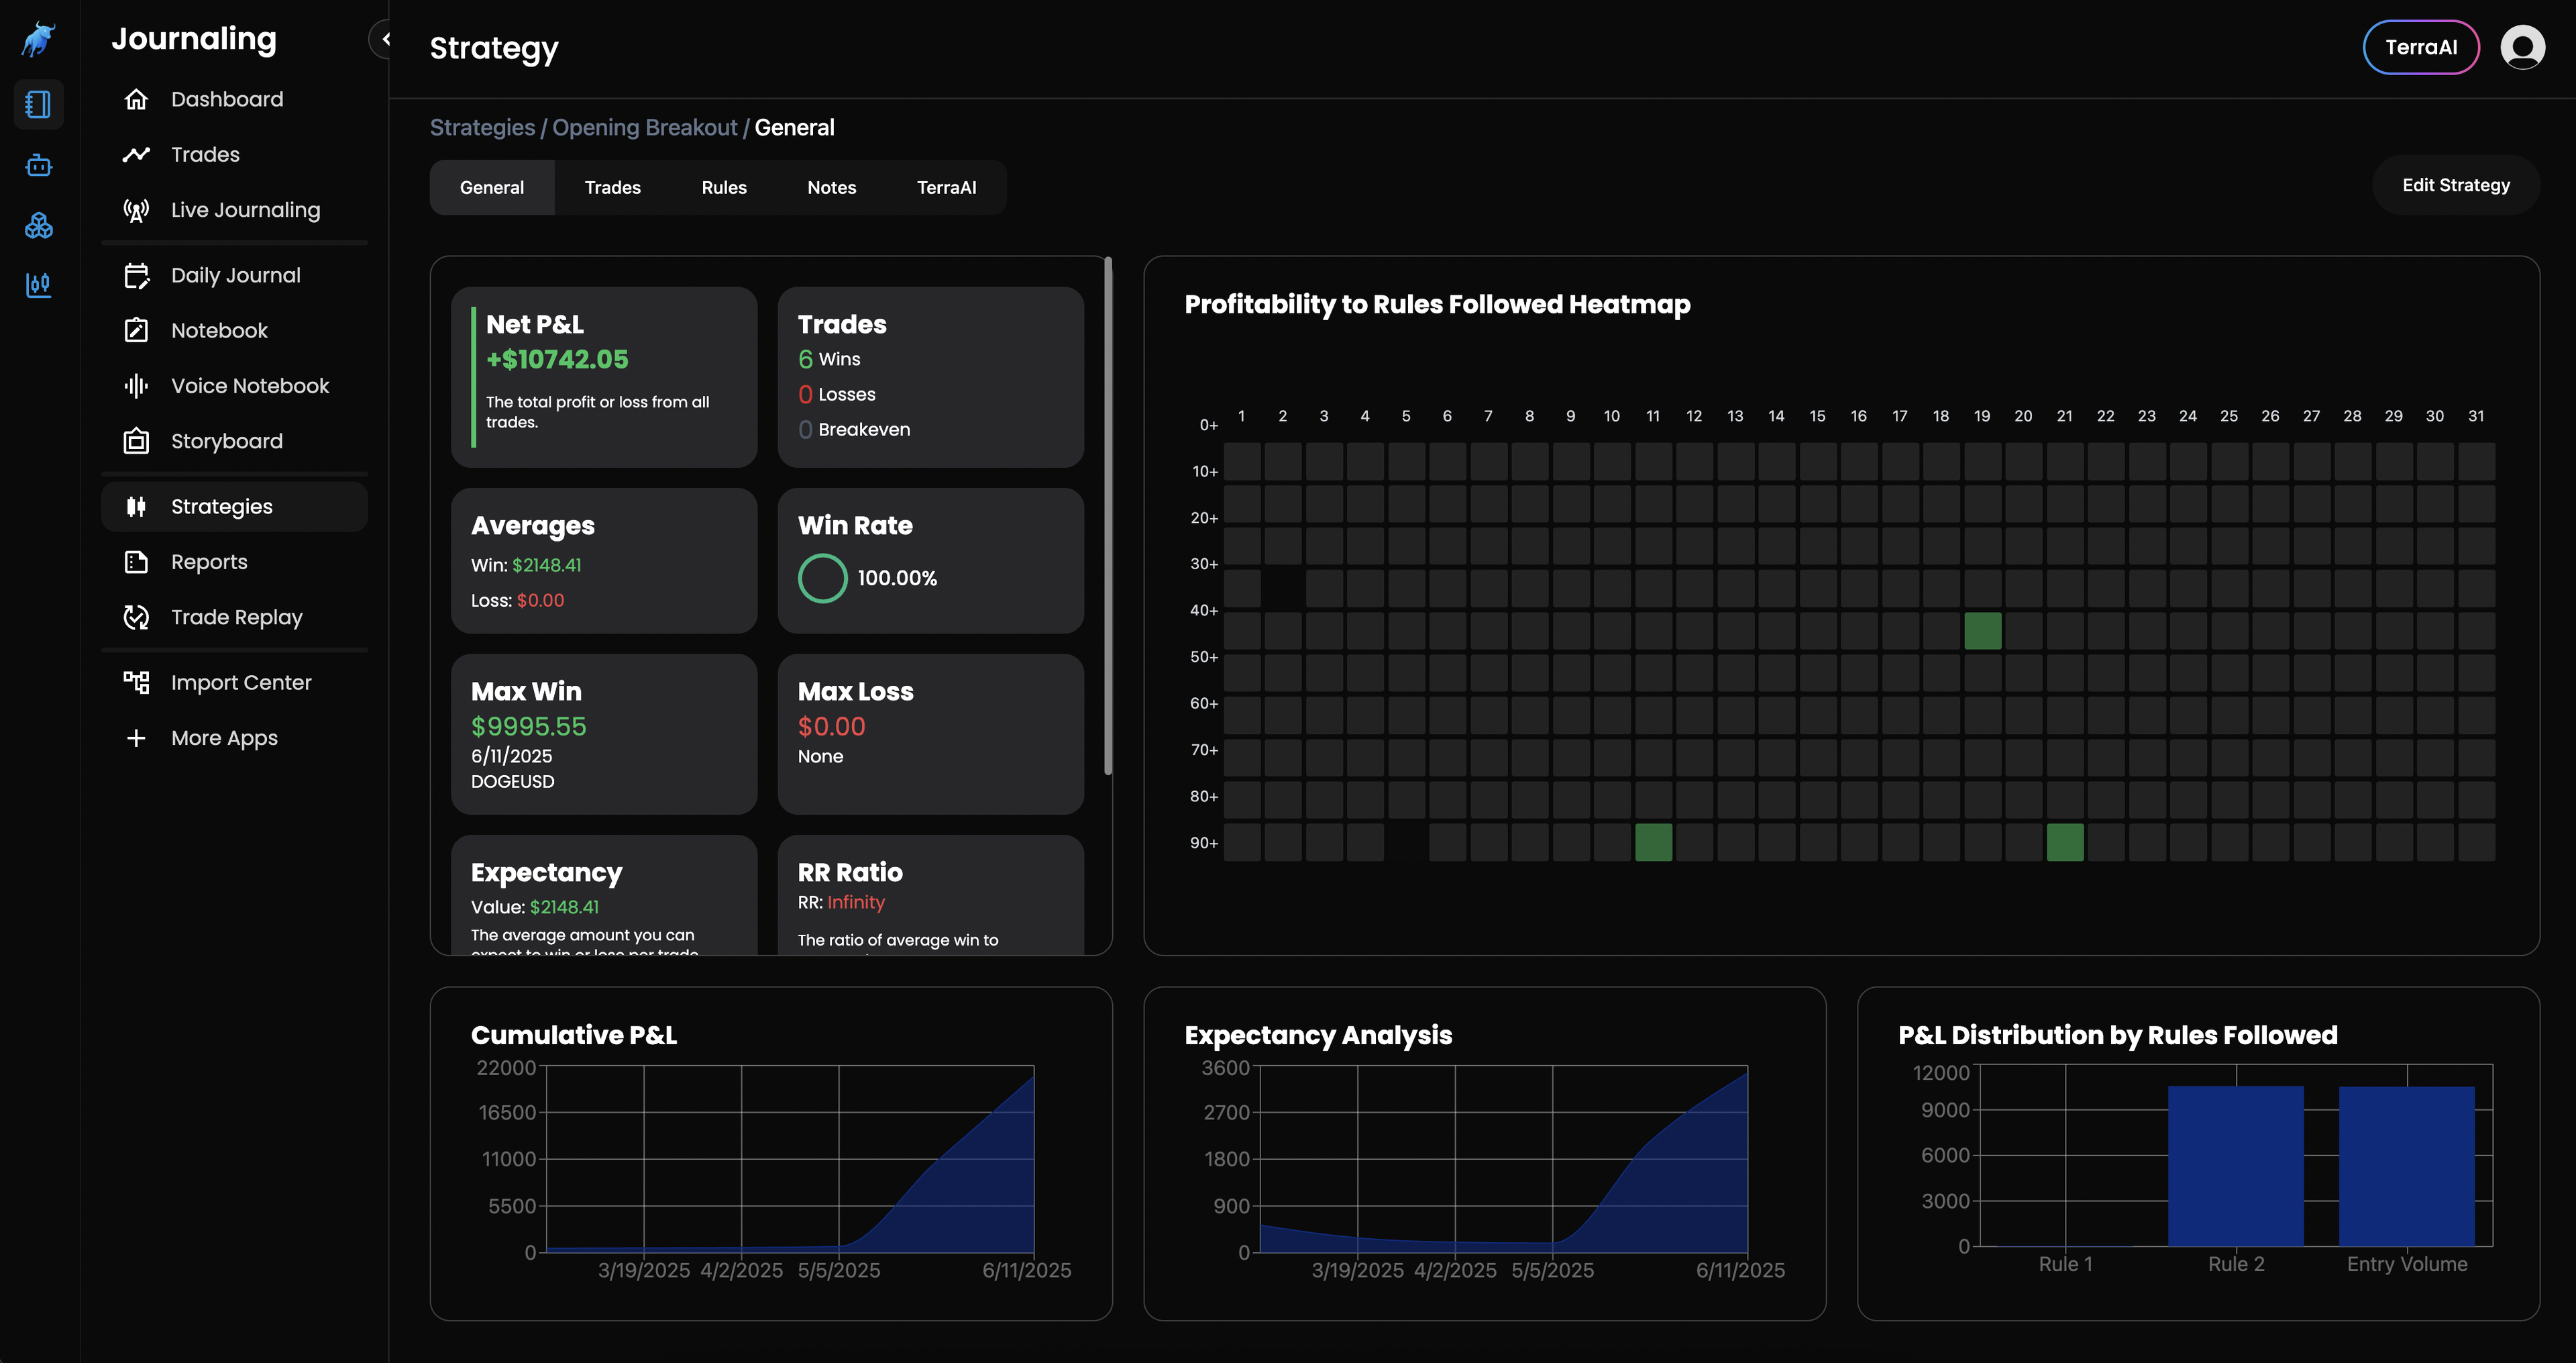
Task: Open Live Journaling broadcast icon
Action: (136, 210)
